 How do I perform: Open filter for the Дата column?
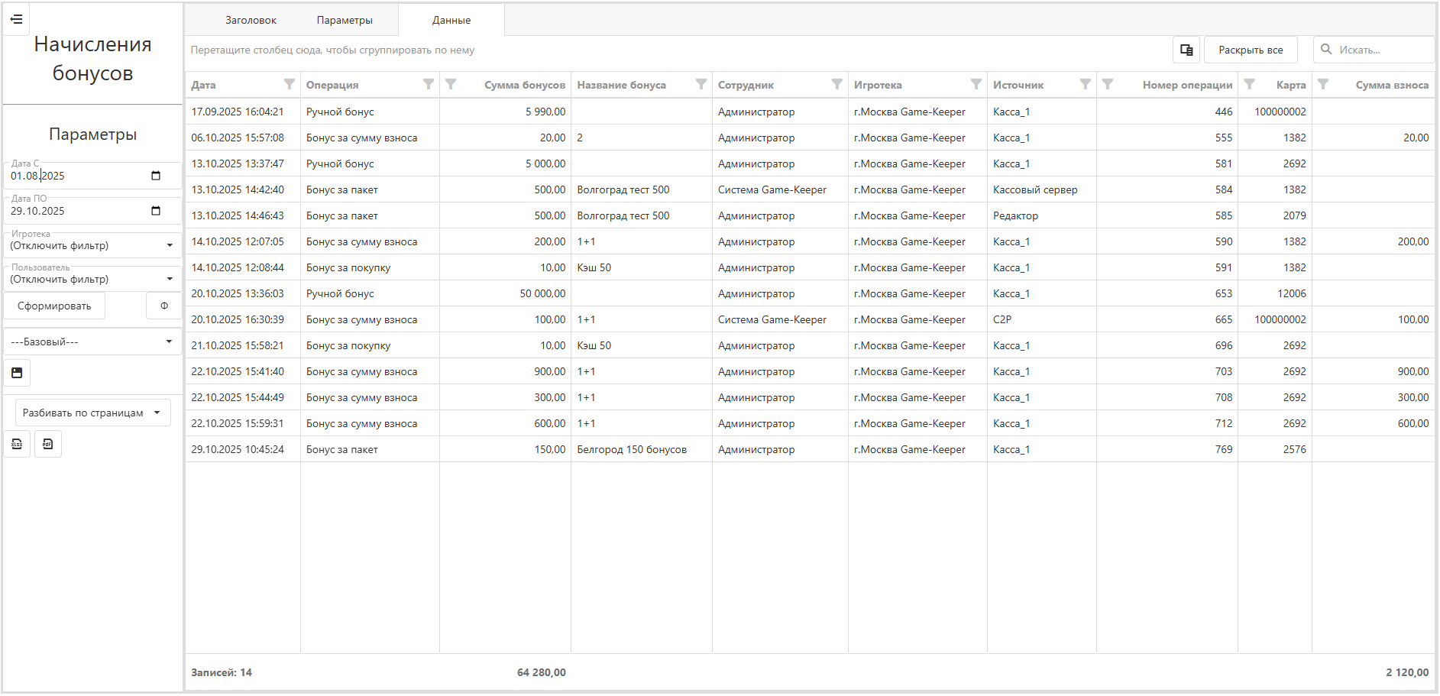[290, 84]
